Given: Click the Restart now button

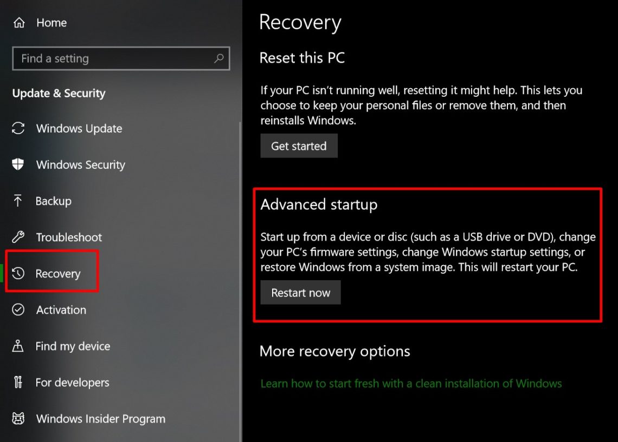Looking at the screenshot, I should [x=300, y=293].
